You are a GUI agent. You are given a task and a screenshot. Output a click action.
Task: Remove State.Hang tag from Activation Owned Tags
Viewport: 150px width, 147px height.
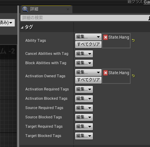[x=105, y=73]
